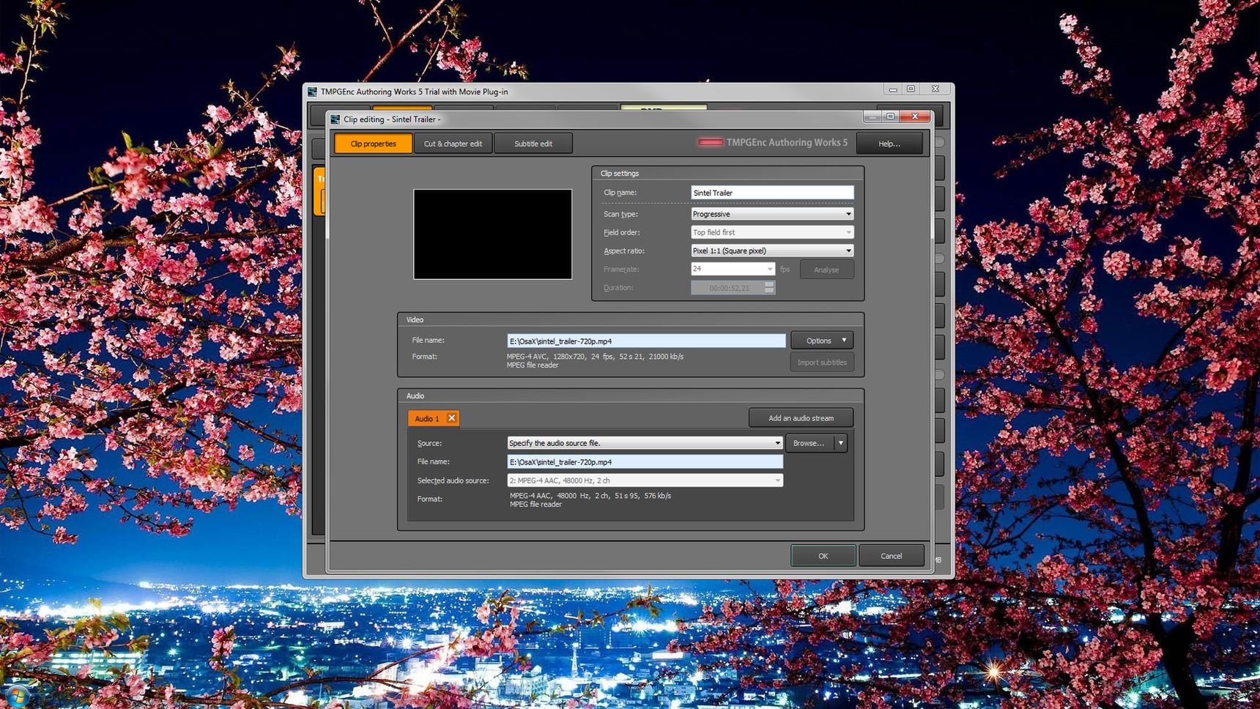Click the audio format info text
Screen dimensions: 1260x709
[x=590, y=500]
